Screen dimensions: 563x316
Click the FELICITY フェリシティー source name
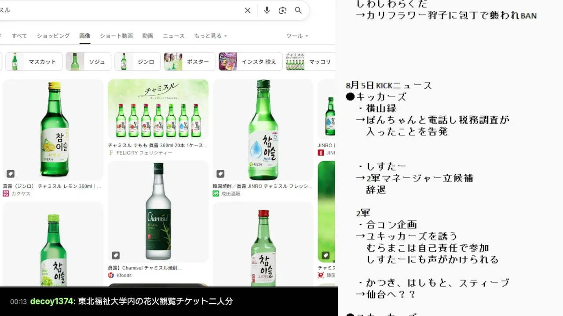[x=144, y=153]
